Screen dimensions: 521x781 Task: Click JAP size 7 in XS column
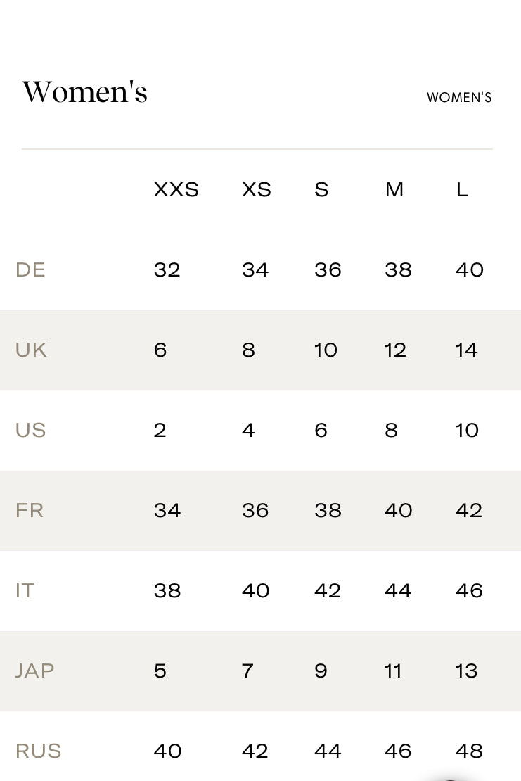pyautogui.click(x=247, y=671)
